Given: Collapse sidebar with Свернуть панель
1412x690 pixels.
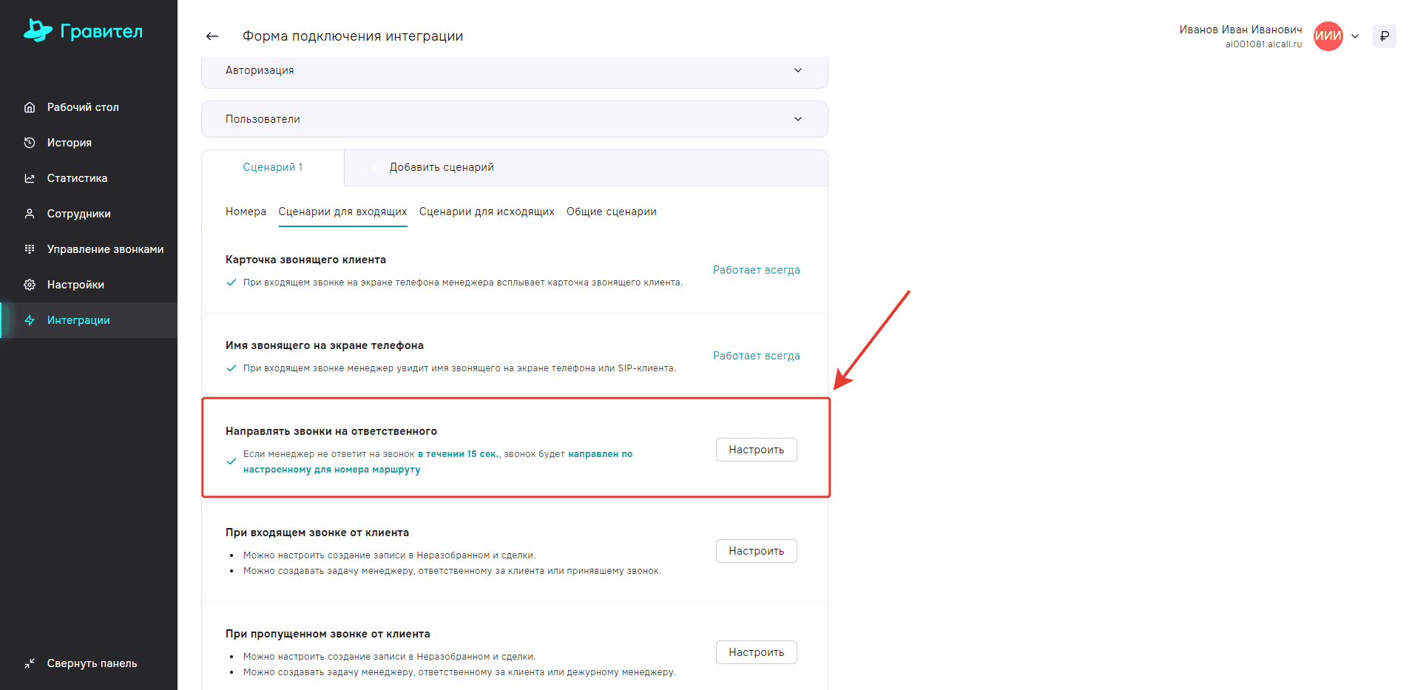Looking at the screenshot, I should click(81, 663).
